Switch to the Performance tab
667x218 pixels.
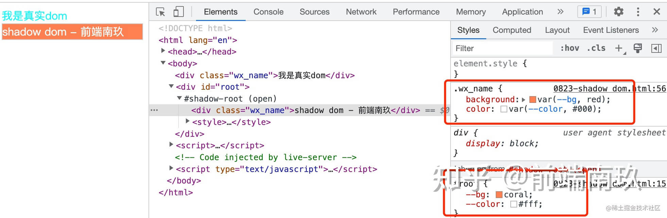click(416, 12)
